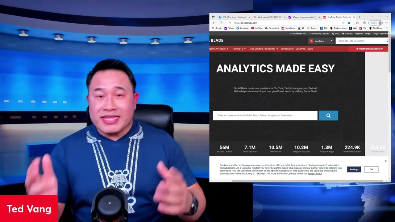Open the Favorites list icon
The image size is (395, 222).
pyautogui.click(x=357, y=23)
